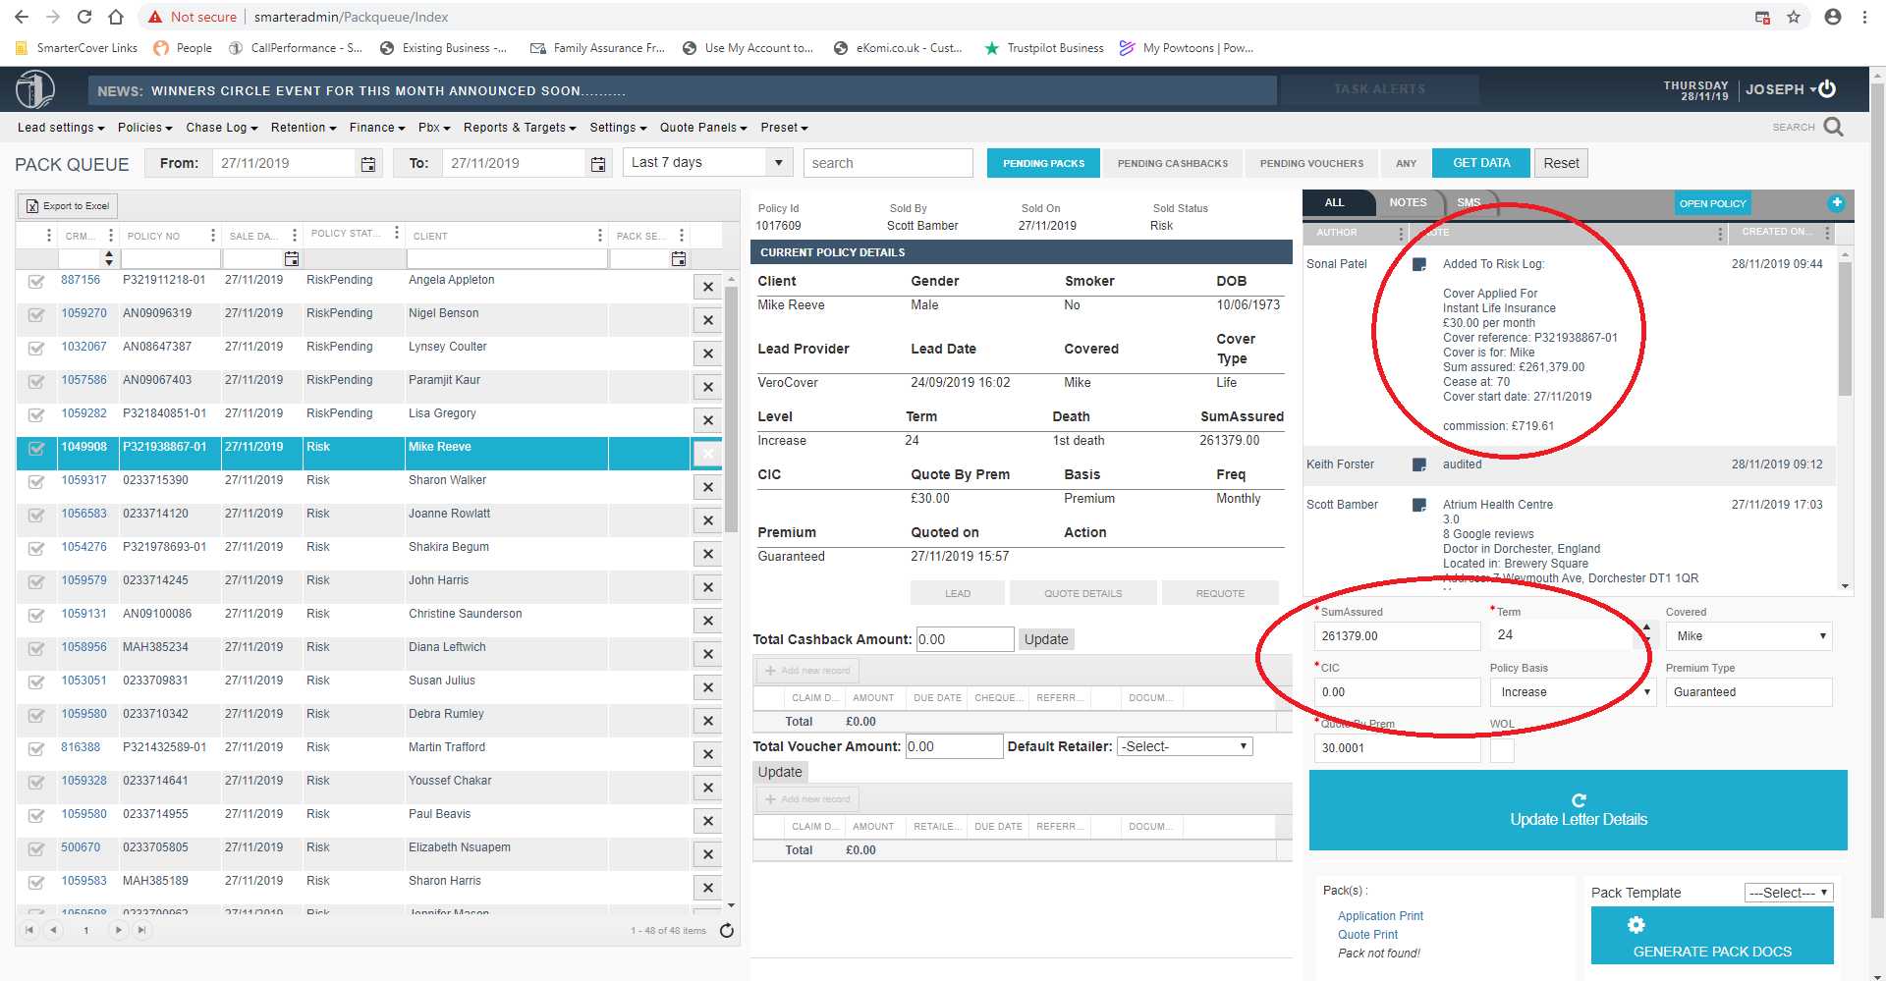Open the To date calendar picker
The width and height of the screenshot is (1886, 981).
598,164
